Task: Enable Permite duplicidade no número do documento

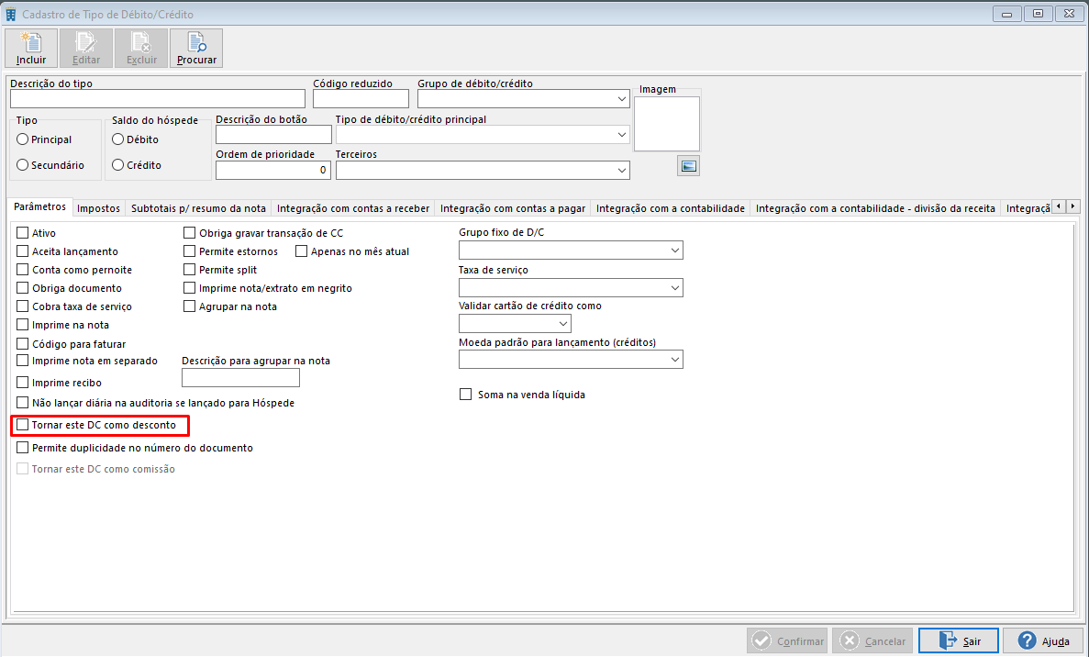Action: (x=23, y=448)
